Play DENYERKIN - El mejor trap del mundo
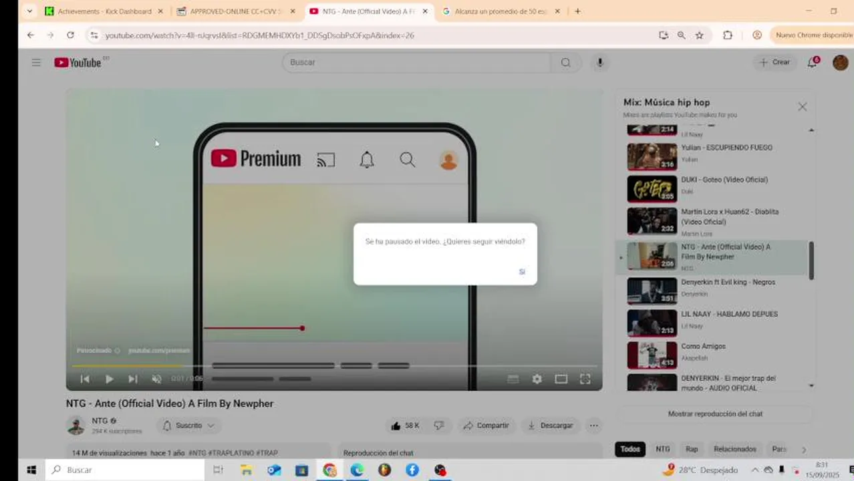The height and width of the screenshot is (481, 854). coord(712,382)
